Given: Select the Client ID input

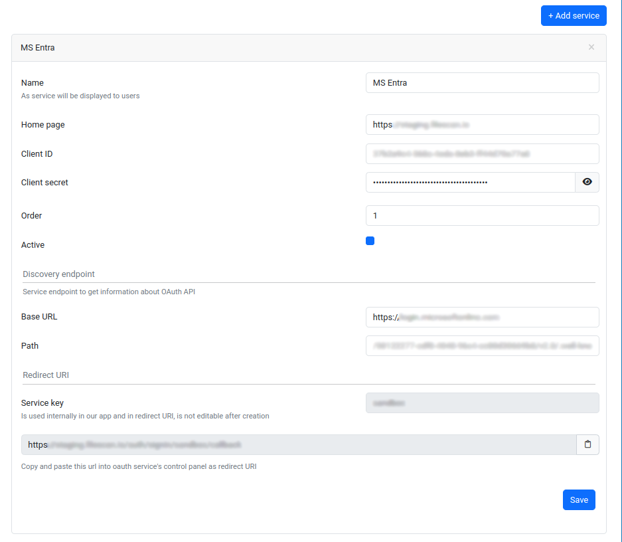Looking at the screenshot, I should coord(483,153).
